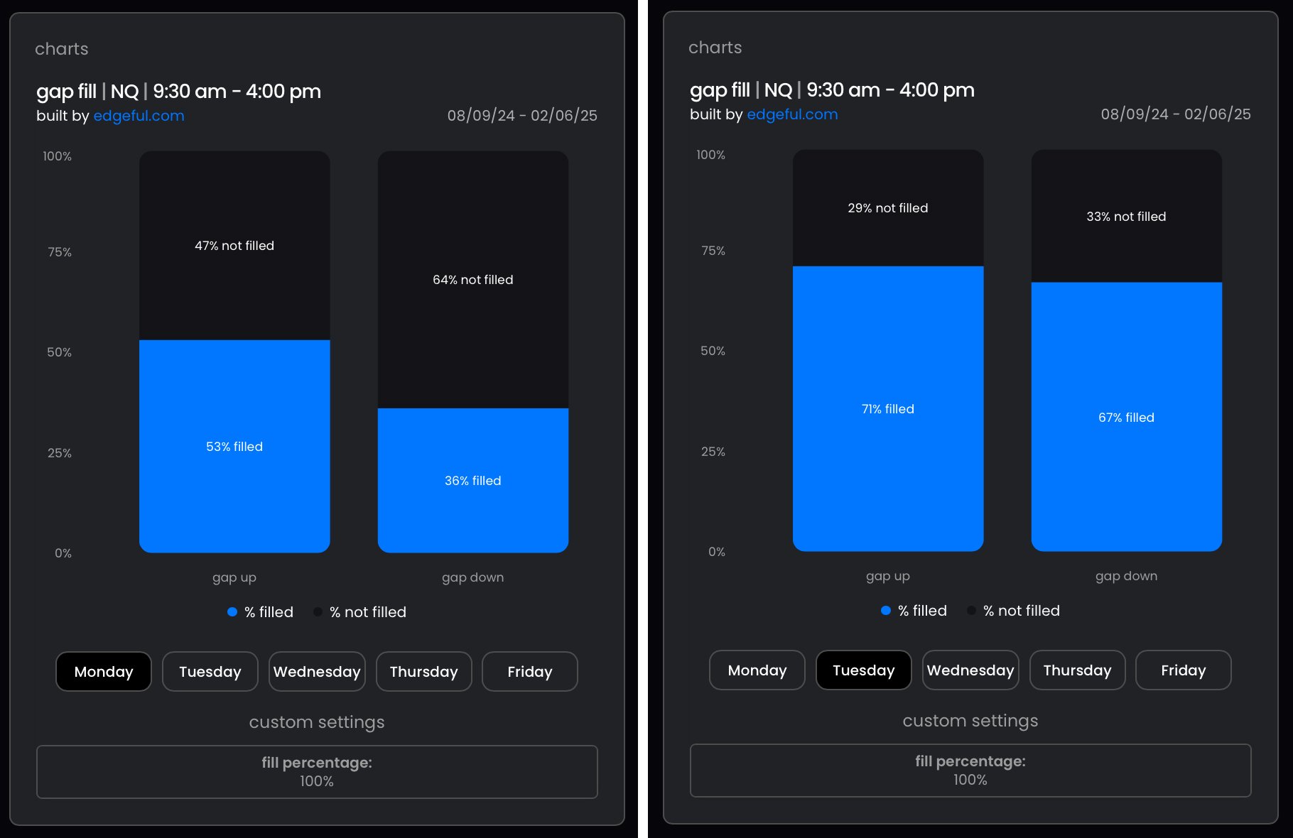Toggle '% not filled' legend in left chart
The width and height of the screenshot is (1293, 838).
[360, 611]
